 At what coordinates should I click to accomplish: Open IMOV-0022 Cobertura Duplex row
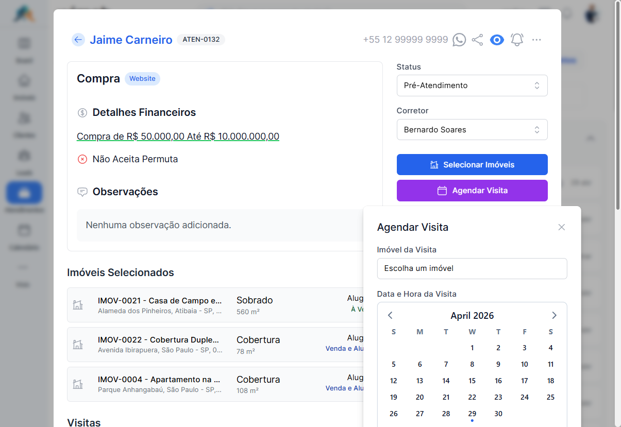point(219,345)
